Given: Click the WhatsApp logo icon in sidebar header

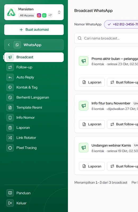Looking at the screenshot, I should (x=17, y=45).
